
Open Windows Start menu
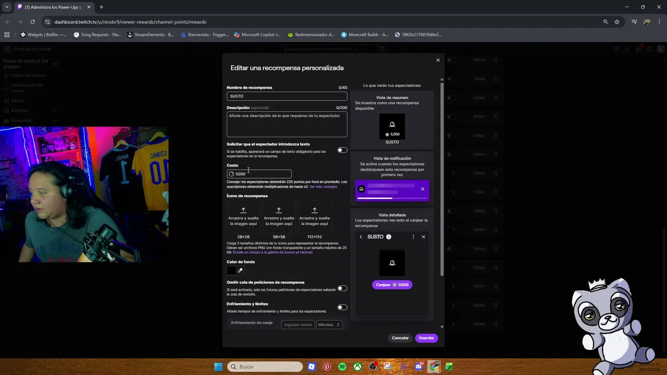[218, 367]
